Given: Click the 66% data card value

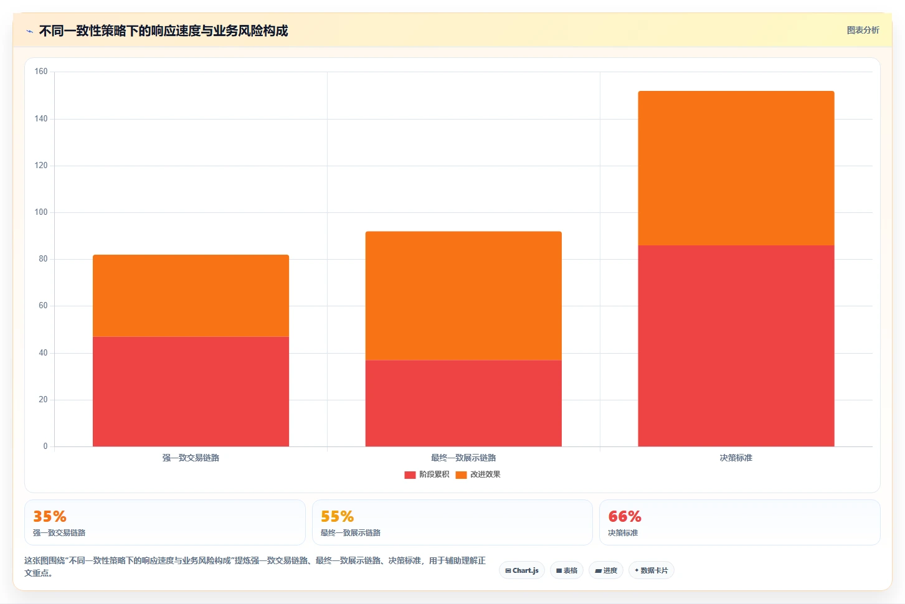Looking at the screenshot, I should (x=625, y=516).
